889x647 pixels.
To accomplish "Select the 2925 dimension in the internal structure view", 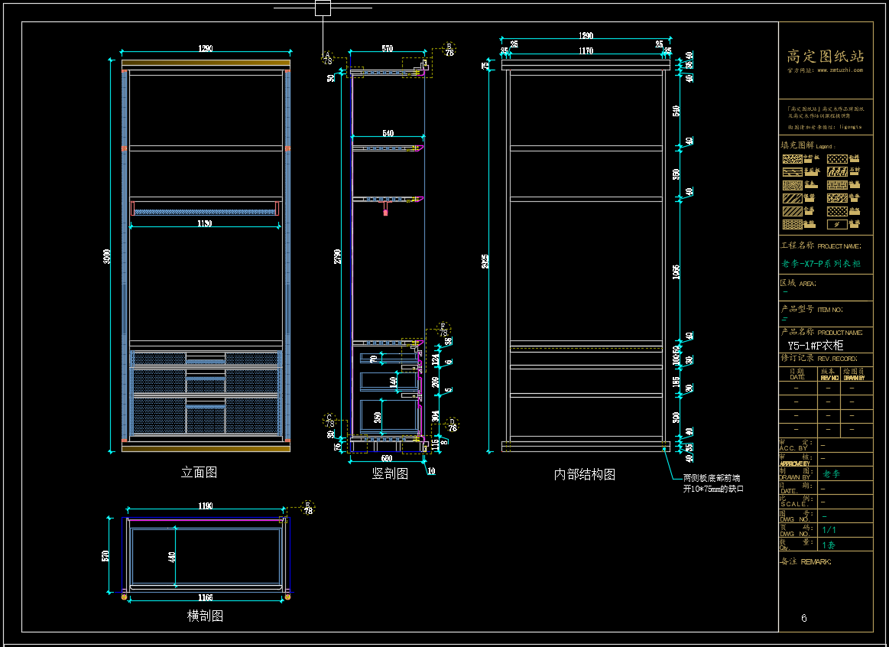I will pyautogui.click(x=485, y=261).
